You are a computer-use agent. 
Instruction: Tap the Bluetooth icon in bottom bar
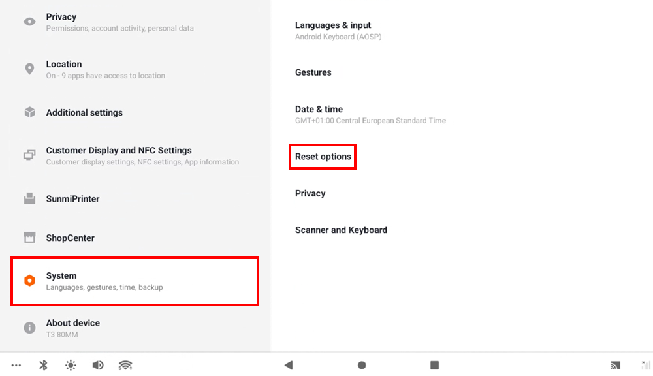click(x=44, y=365)
